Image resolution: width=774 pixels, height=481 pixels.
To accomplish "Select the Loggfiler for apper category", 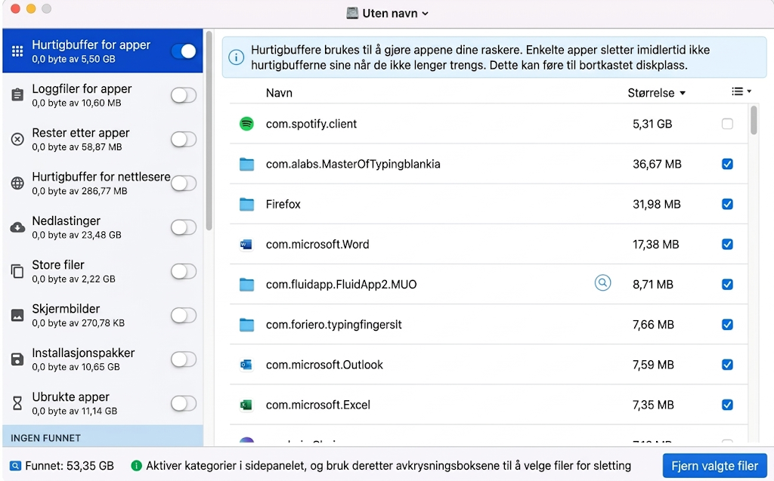I will tap(103, 95).
